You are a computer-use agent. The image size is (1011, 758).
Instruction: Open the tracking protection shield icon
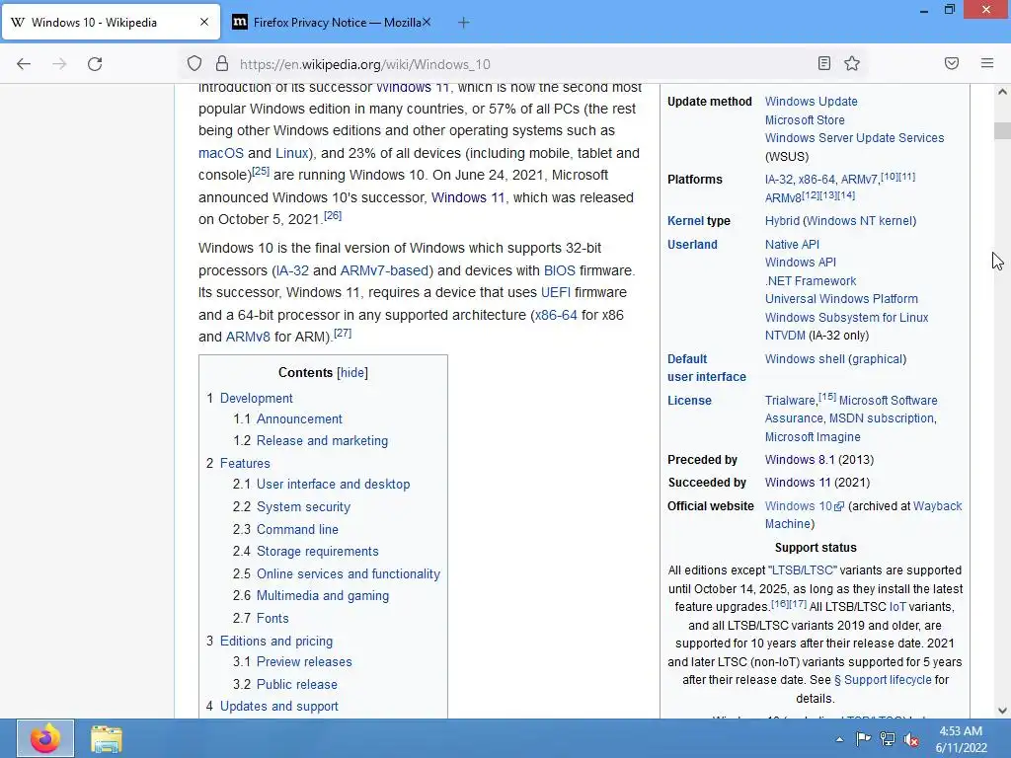pos(194,64)
